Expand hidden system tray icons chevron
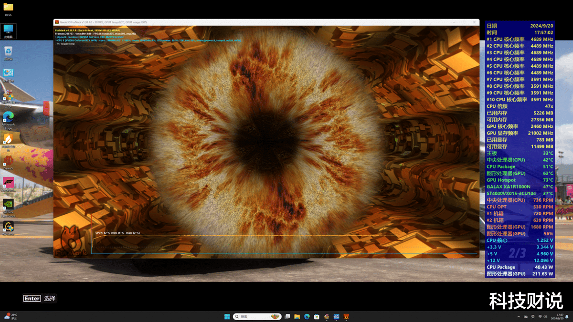The width and height of the screenshot is (573, 322). pyautogui.click(x=519, y=317)
